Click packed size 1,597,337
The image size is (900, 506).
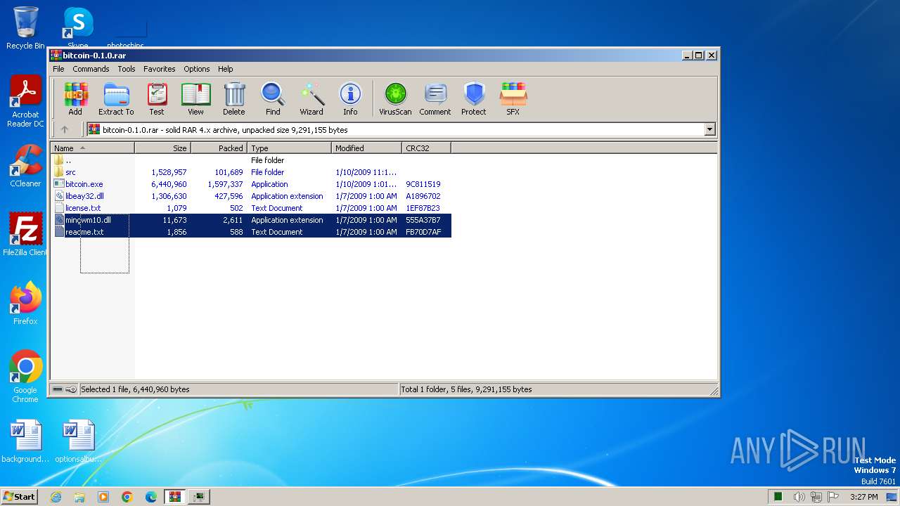tap(225, 184)
